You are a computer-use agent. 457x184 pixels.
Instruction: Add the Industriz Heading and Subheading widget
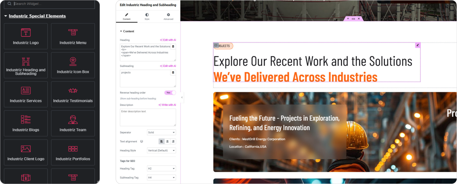tap(26, 66)
